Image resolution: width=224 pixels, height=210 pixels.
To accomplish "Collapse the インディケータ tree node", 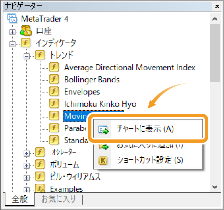I will click(x=12, y=44).
